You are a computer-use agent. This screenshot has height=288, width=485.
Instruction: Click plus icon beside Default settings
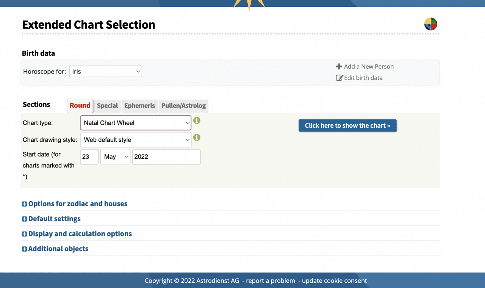click(x=25, y=219)
